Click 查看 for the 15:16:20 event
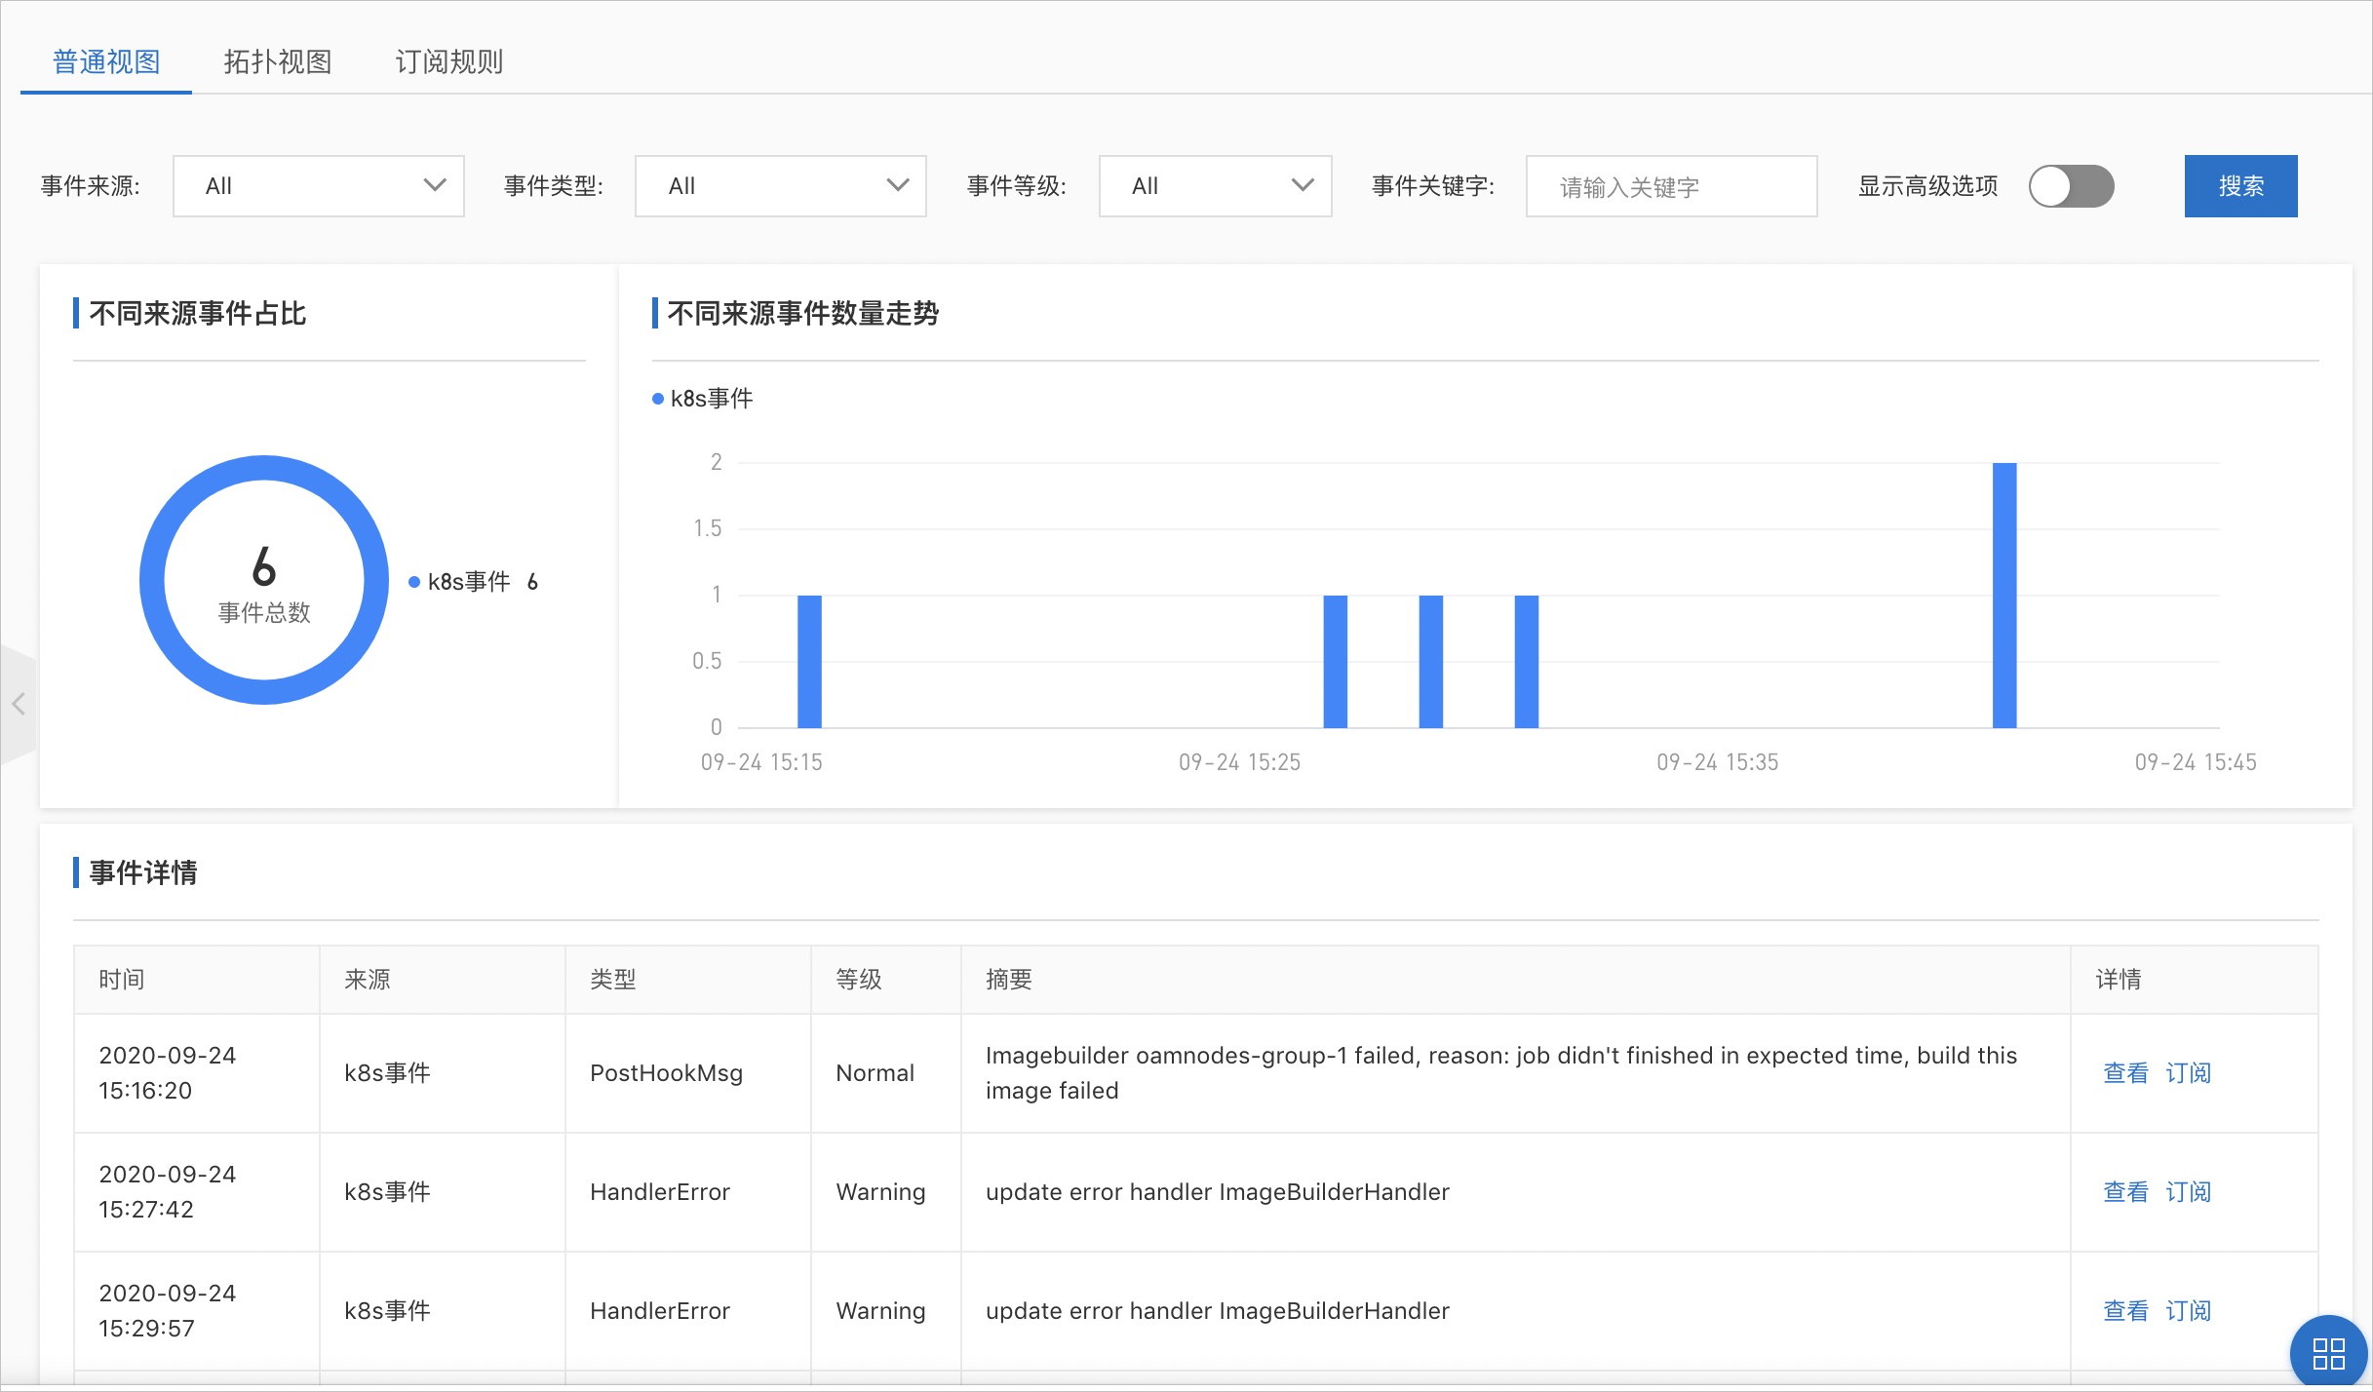 2125,1073
